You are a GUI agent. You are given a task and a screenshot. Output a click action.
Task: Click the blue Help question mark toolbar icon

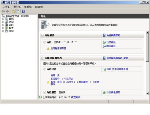(x=23, y=11)
